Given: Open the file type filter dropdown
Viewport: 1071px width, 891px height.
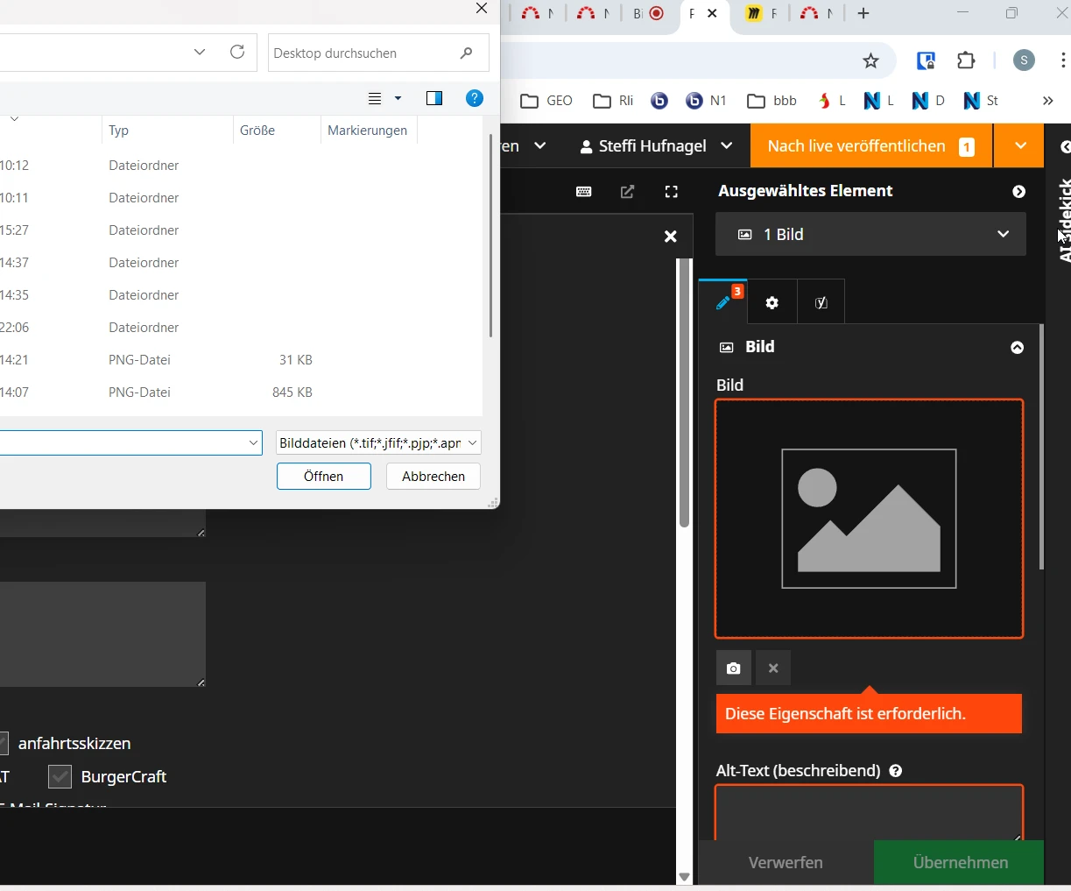Looking at the screenshot, I should point(378,443).
